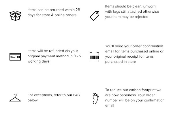Click the order confirmation email paragraph
173x117 pixels.
(134, 54)
